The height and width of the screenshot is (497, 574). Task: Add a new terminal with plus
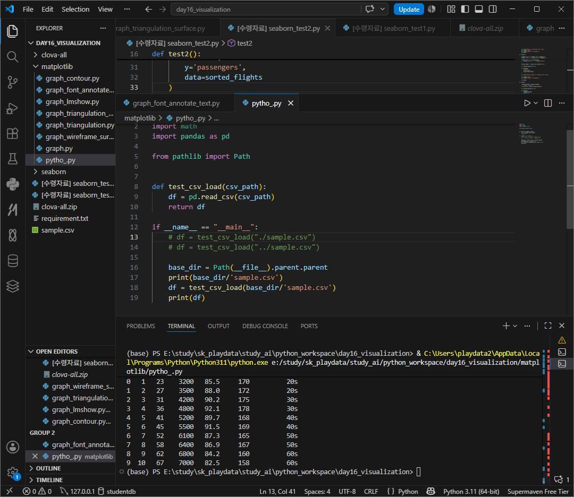pos(506,325)
